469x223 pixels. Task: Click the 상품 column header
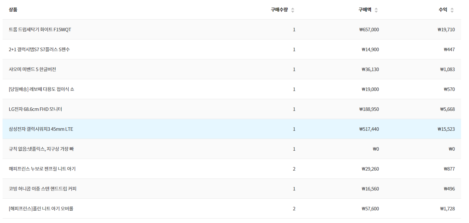pyautogui.click(x=13, y=10)
